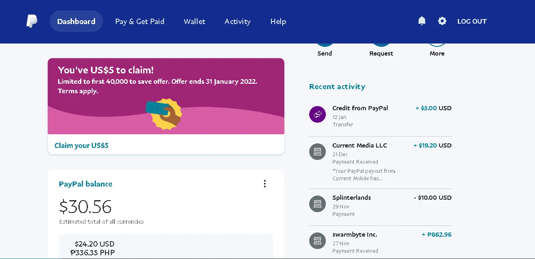Click the purple transfer icon for Credit from PayPal
The width and height of the screenshot is (535, 259).
pos(318,114)
